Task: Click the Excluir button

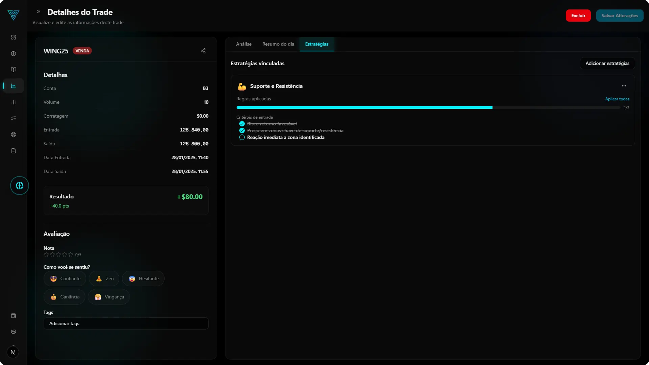Action: pos(578,15)
